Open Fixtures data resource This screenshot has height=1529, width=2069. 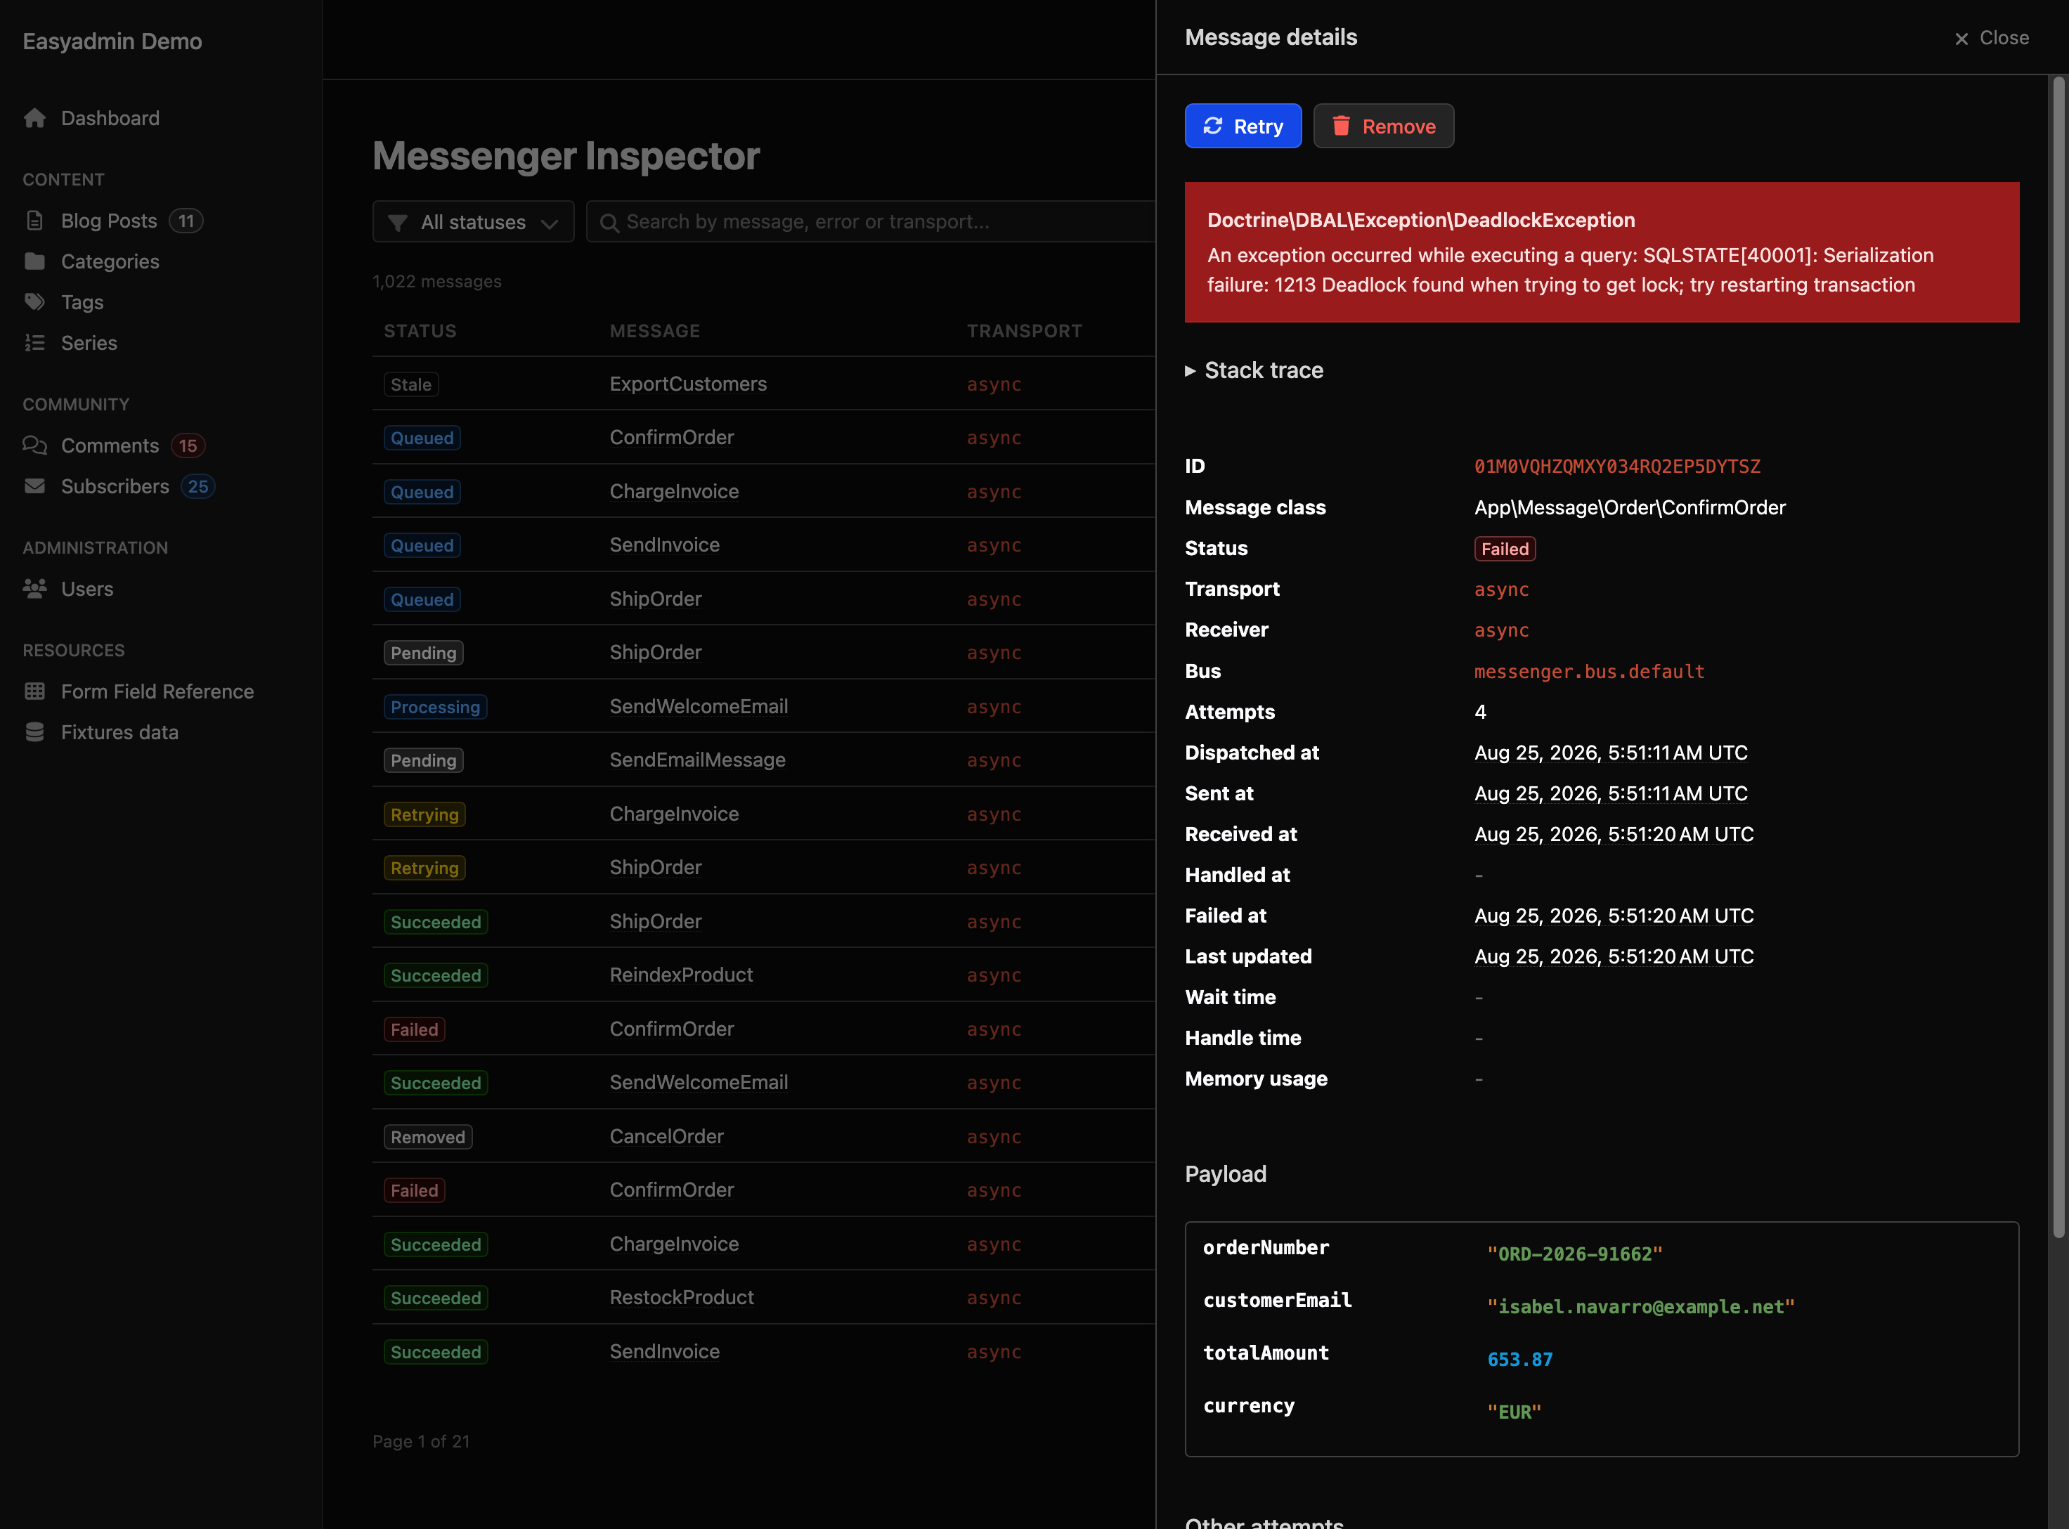[119, 732]
